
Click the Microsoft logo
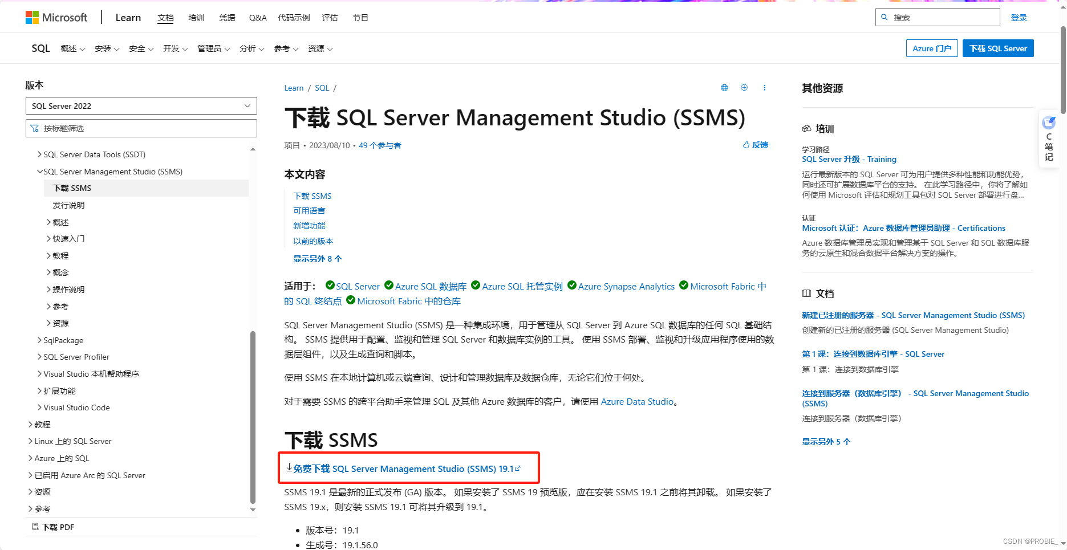coord(56,18)
